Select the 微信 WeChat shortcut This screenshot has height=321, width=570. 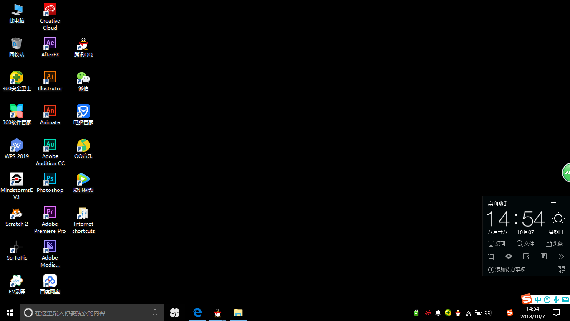pos(83,82)
